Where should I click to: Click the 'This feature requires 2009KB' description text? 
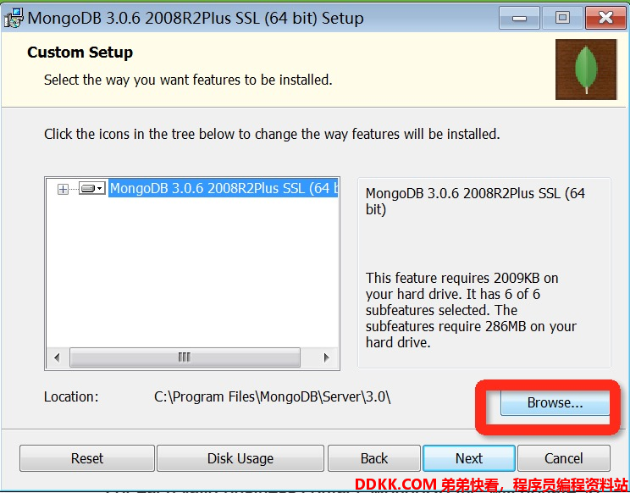[x=471, y=310]
